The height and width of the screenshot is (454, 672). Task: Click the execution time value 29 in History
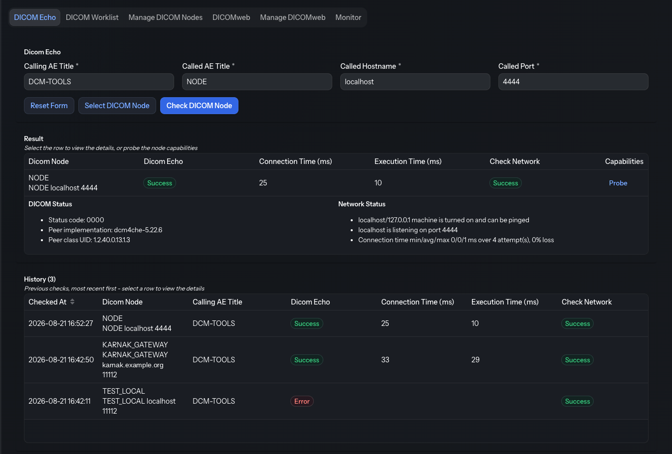(475, 360)
